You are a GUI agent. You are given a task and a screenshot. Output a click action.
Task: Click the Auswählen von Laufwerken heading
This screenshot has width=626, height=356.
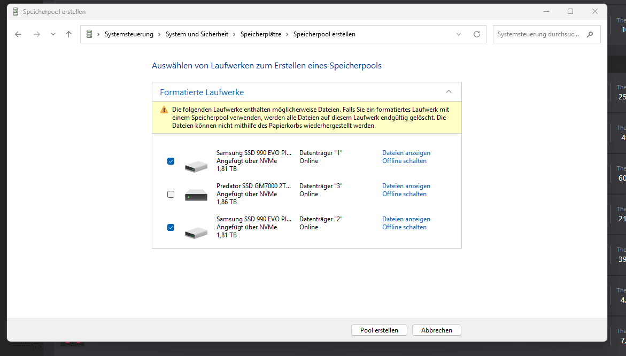point(267,65)
